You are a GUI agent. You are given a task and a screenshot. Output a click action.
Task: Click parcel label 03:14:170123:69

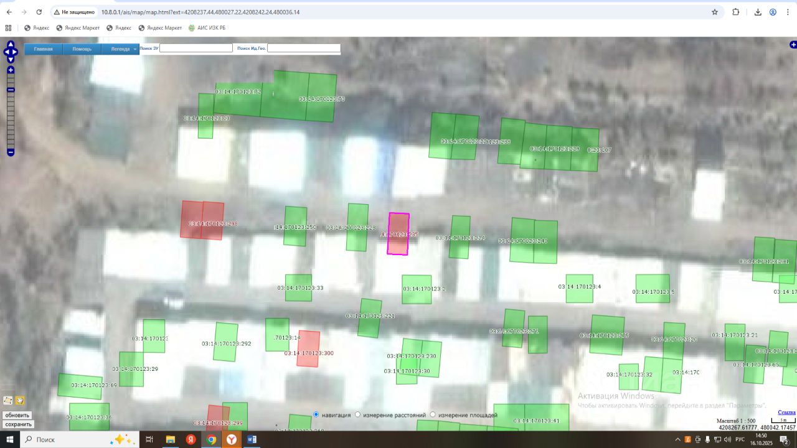point(94,385)
